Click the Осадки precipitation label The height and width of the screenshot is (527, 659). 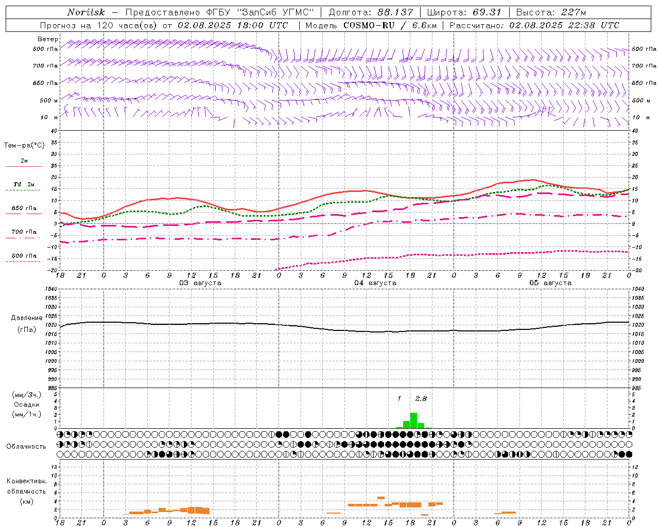pos(27,405)
